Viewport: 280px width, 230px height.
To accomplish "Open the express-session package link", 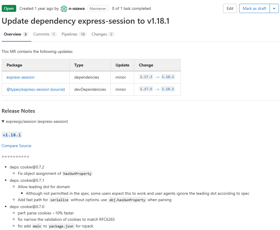I will pyautogui.click(x=20, y=77).
